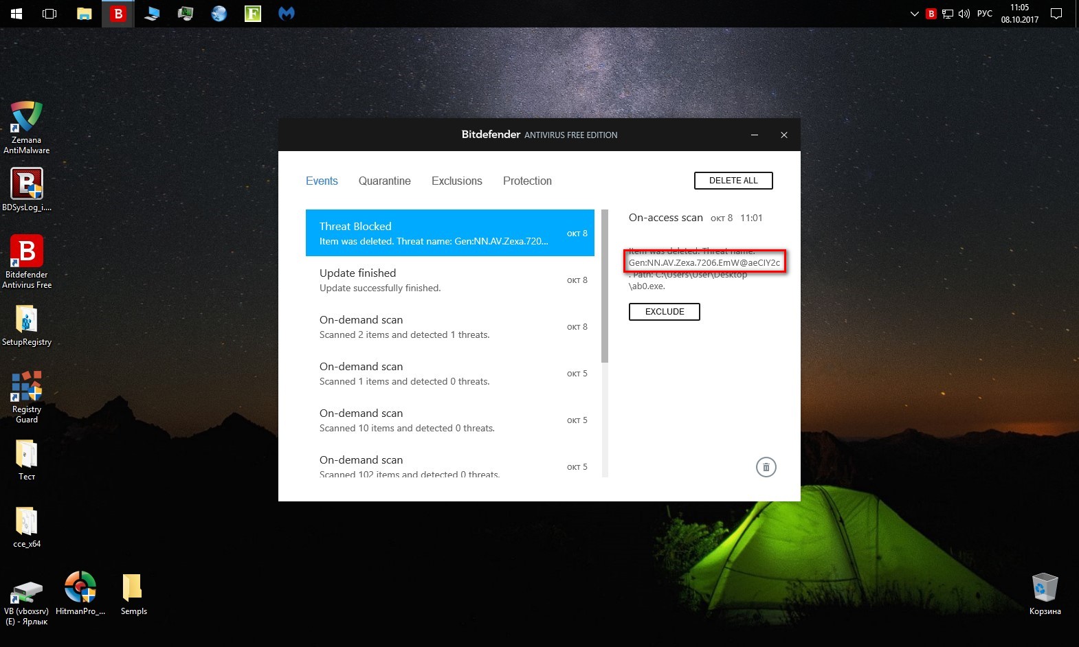Open the green F taskbar icon
Image resolution: width=1079 pixels, height=647 pixels.
coord(253,14)
